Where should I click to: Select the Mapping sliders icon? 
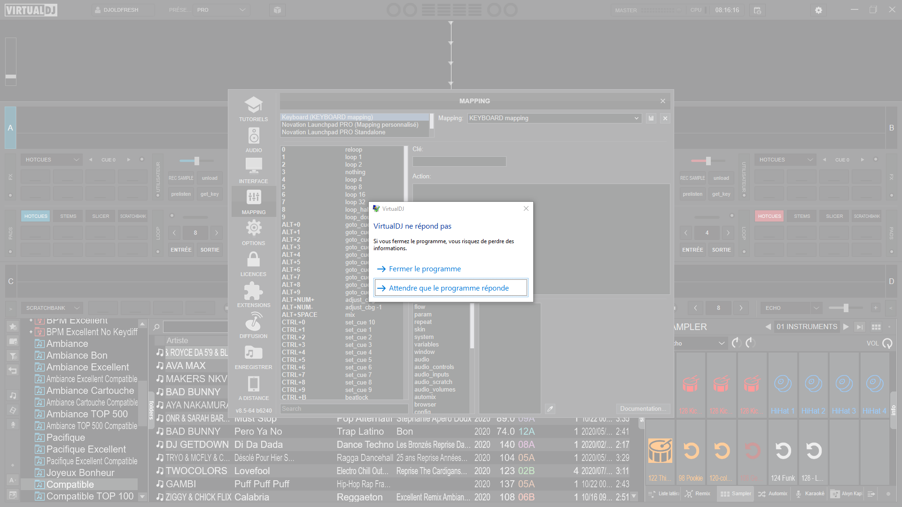254,197
